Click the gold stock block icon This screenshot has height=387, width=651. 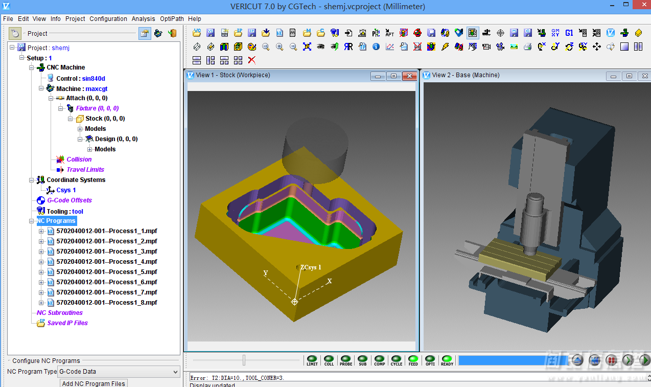click(638, 33)
